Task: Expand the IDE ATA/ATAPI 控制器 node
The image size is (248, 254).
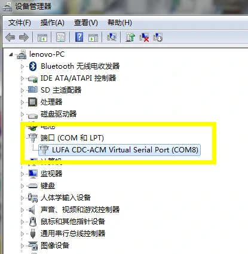Action: point(22,78)
